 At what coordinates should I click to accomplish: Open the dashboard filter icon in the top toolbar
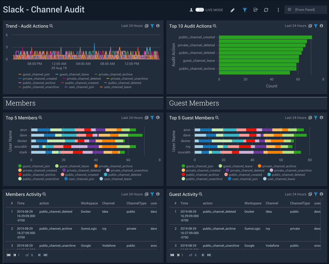244,10
